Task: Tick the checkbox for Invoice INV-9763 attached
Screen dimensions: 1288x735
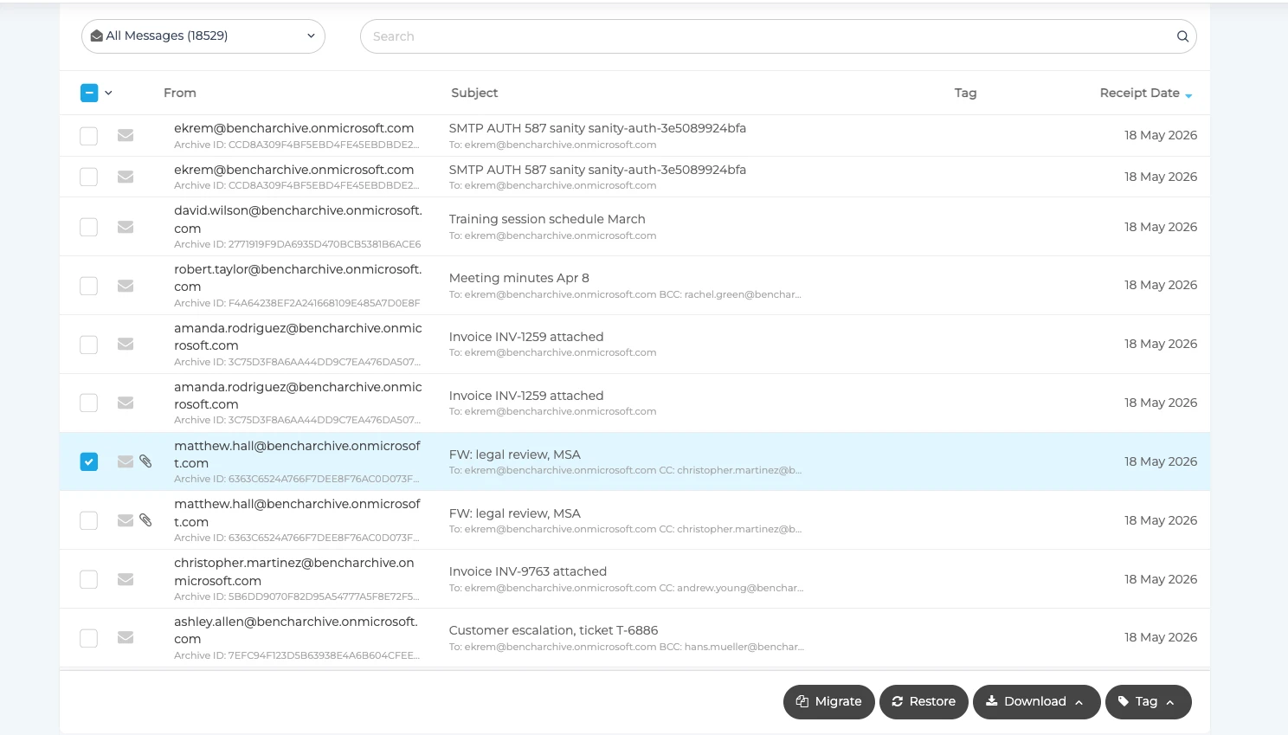Action: [89, 579]
